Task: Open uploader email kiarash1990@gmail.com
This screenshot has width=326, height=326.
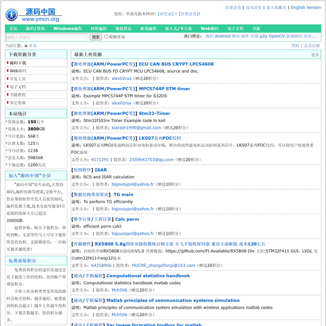Action: (136, 128)
